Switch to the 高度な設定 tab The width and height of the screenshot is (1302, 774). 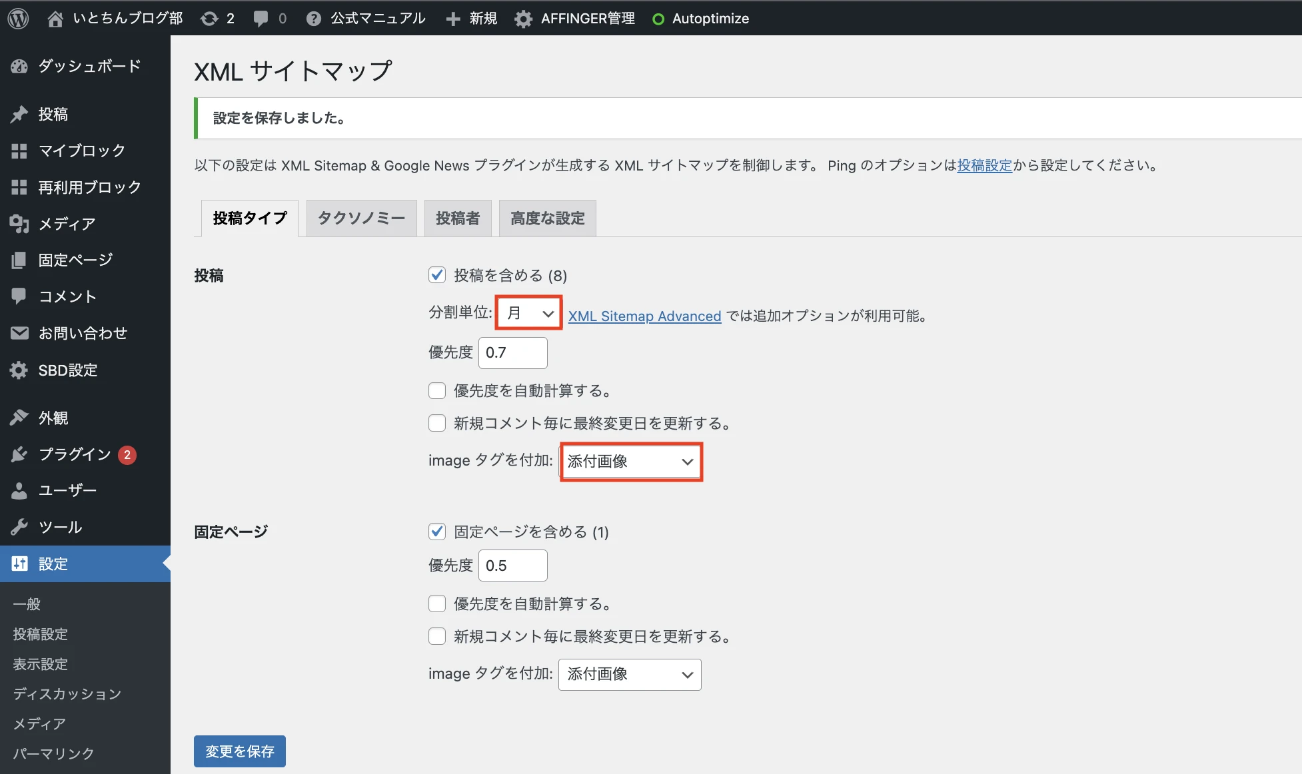point(548,218)
